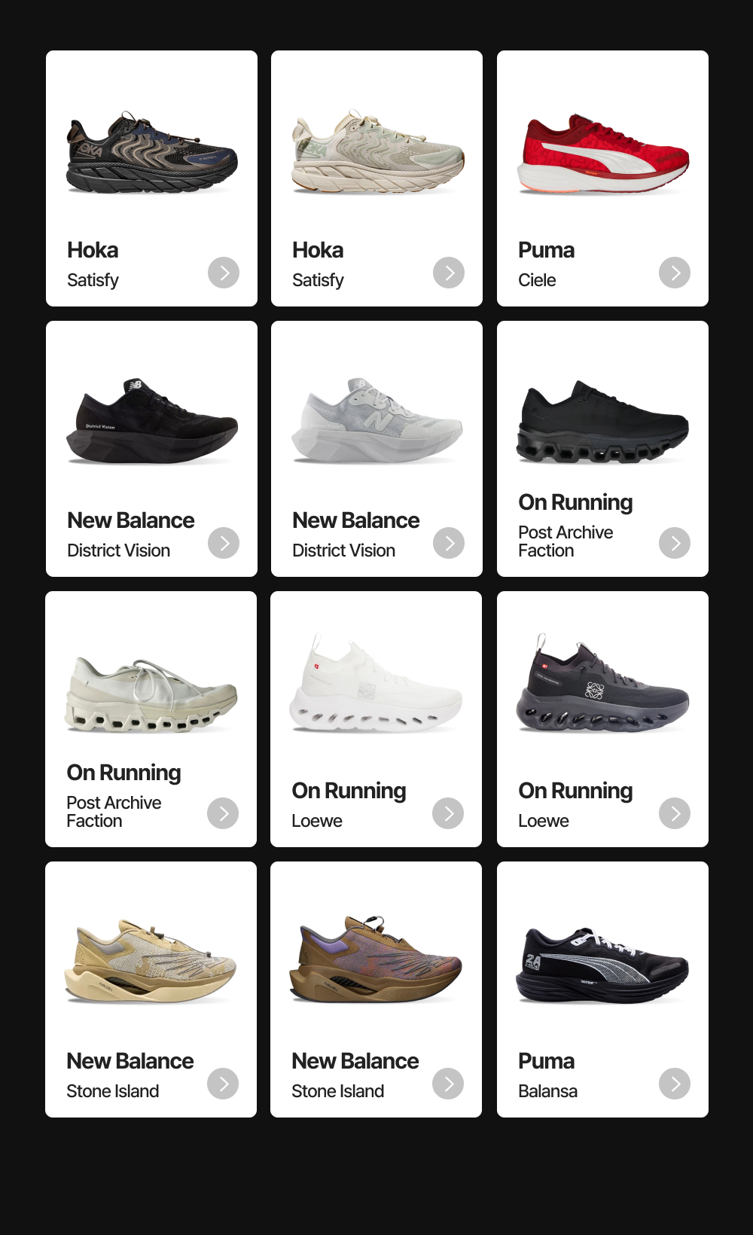Screen dimensions: 753x1235
Task: Select the black Hoka Satisfy shoe image
Action: tap(151, 152)
